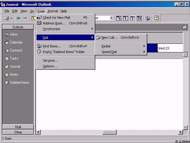Open the Edit menu
Screen dimensions: 190x143
click(15, 11)
